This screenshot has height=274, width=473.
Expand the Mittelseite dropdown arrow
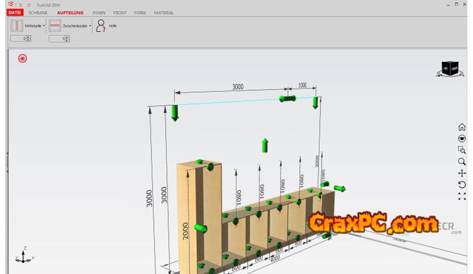44,26
